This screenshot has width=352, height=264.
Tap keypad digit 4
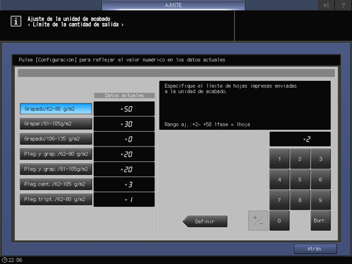pos(279,180)
